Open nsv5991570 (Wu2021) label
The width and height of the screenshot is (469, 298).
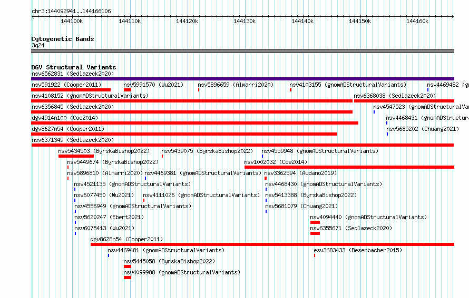[153, 85]
